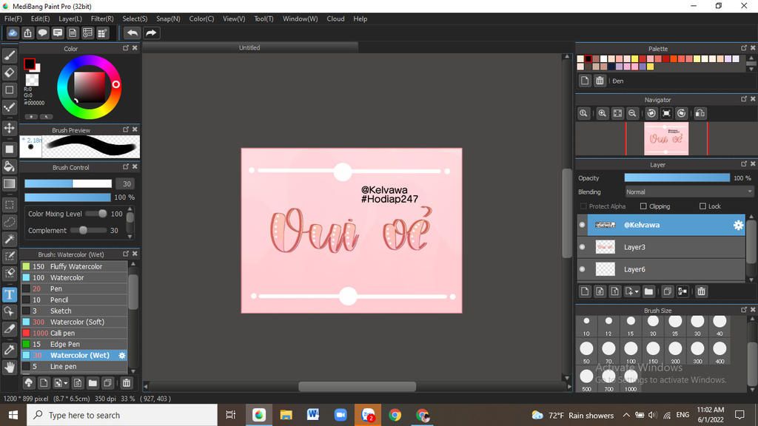Select the Move tool
758x426 pixels.
pyautogui.click(x=9, y=128)
